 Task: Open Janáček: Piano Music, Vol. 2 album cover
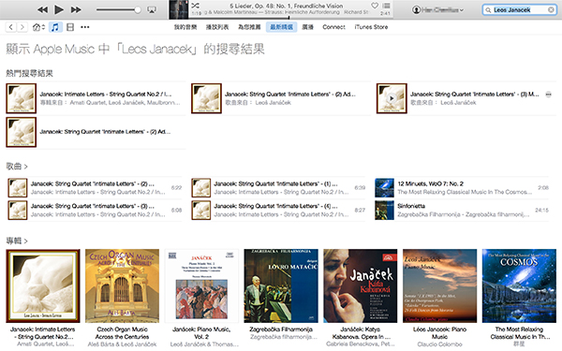point(201,285)
